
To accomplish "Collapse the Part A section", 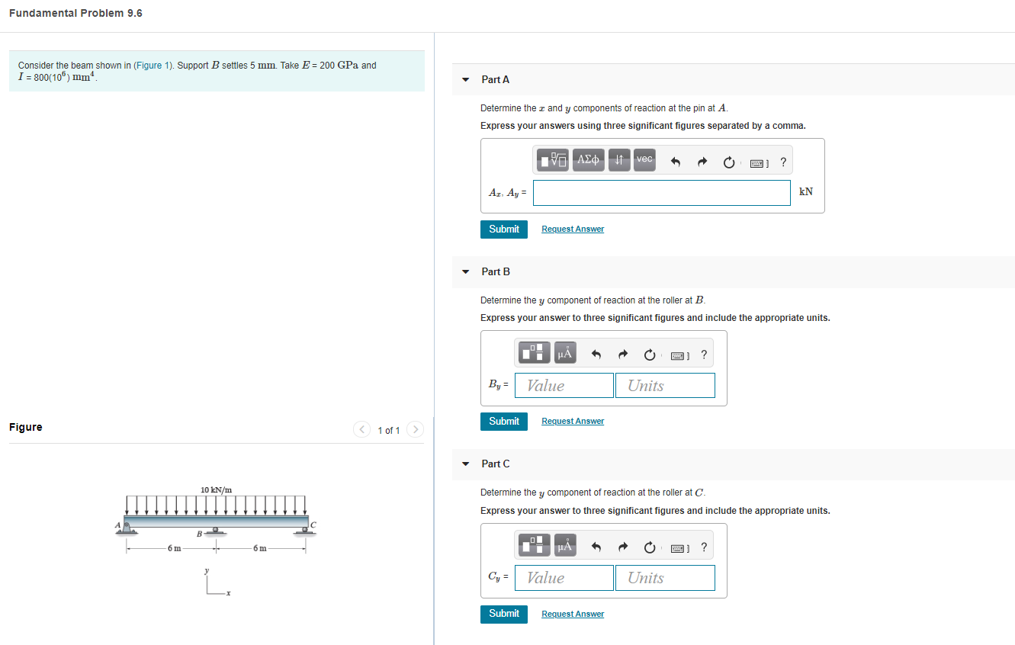I will click(x=466, y=79).
